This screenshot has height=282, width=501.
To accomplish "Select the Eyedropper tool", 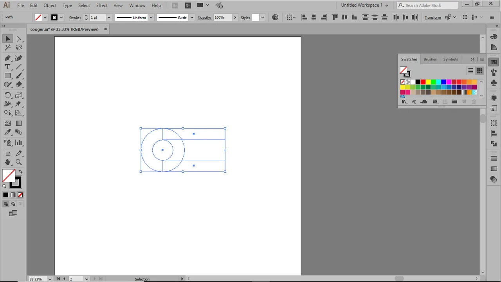I will [x=7, y=132].
